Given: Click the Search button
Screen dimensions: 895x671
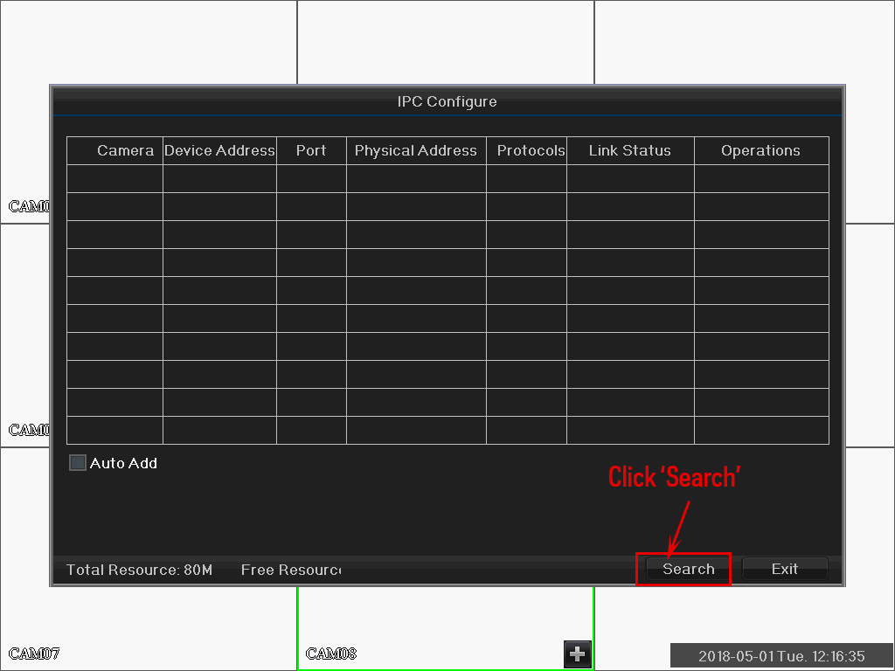Looking at the screenshot, I should click(688, 569).
